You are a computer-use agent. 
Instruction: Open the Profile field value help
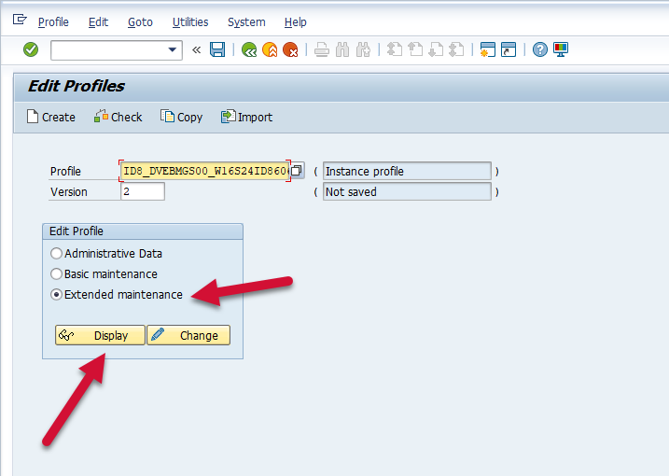click(297, 171)
